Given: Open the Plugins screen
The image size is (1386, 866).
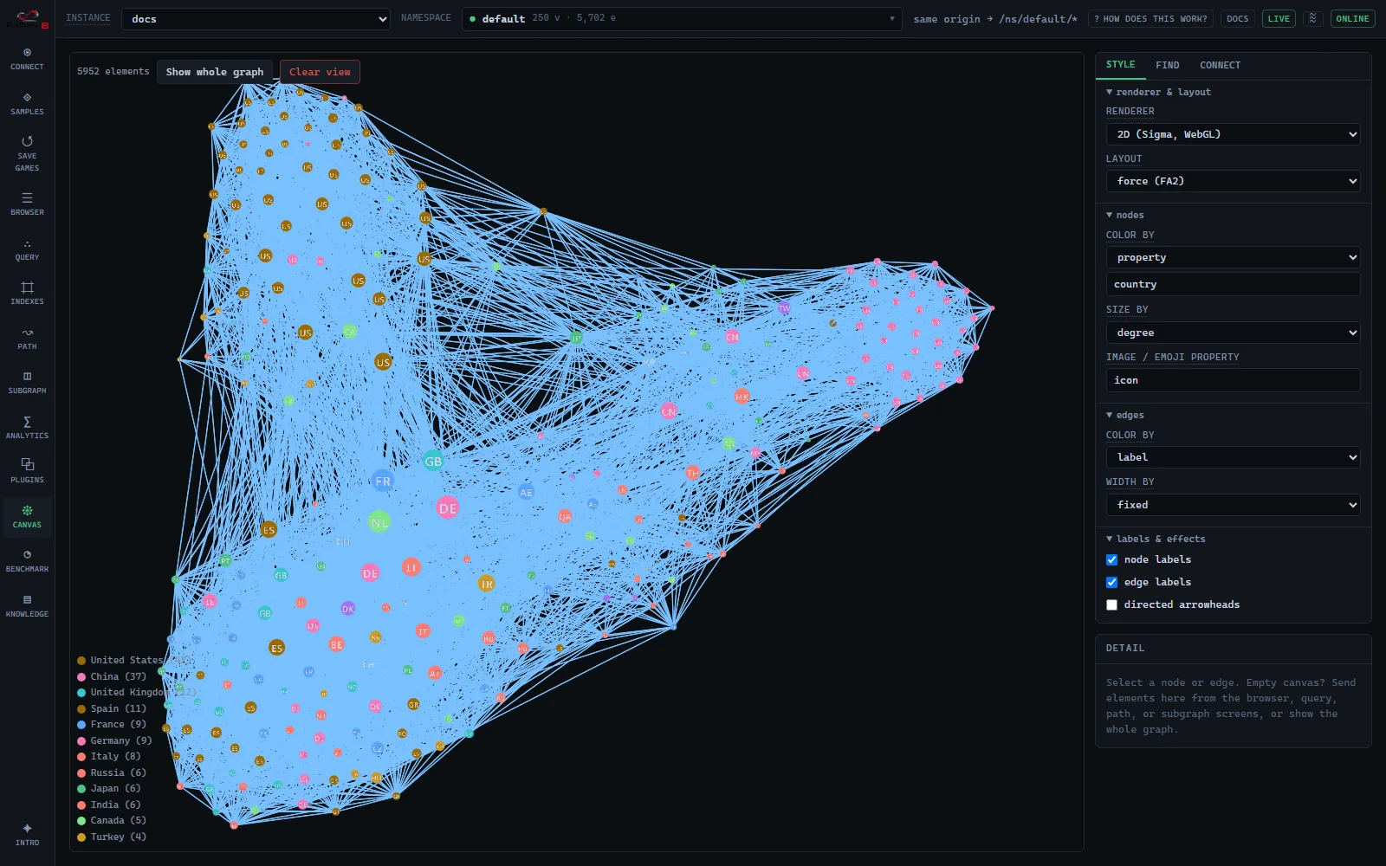Looking at the screenshot, I should 27,472.
